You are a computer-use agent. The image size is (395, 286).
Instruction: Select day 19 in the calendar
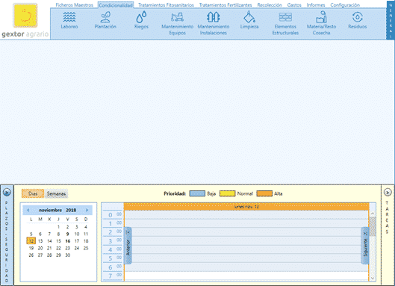[31, 248]
